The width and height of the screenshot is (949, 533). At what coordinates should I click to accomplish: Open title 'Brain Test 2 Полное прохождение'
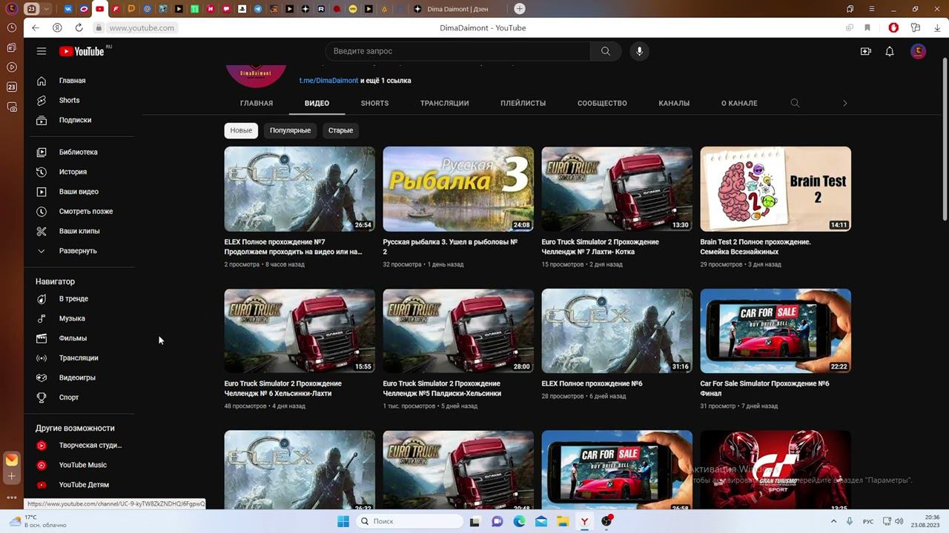[755, 247]
